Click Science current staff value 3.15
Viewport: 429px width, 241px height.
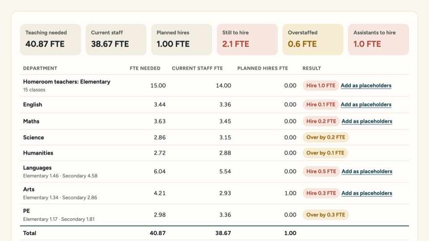click(x=225, y=137)
